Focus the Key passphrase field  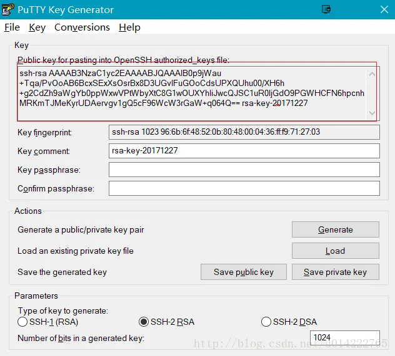(244, 170)
